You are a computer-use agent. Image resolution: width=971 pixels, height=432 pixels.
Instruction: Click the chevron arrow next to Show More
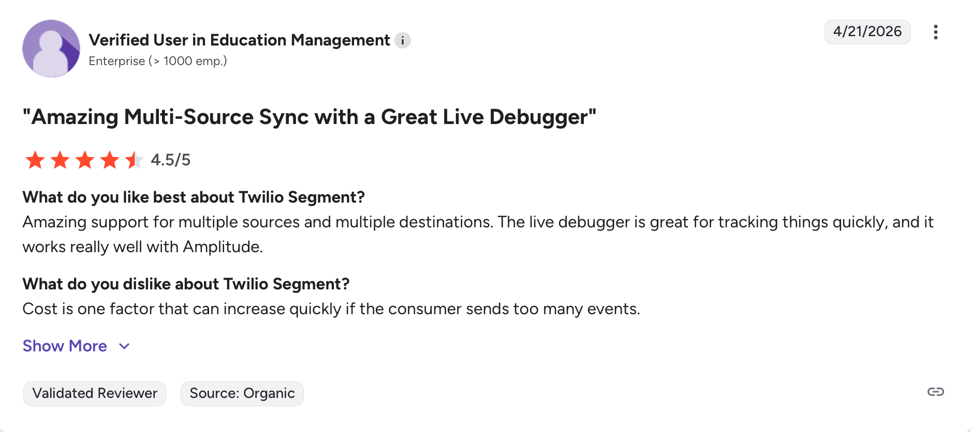coord(124,346)
